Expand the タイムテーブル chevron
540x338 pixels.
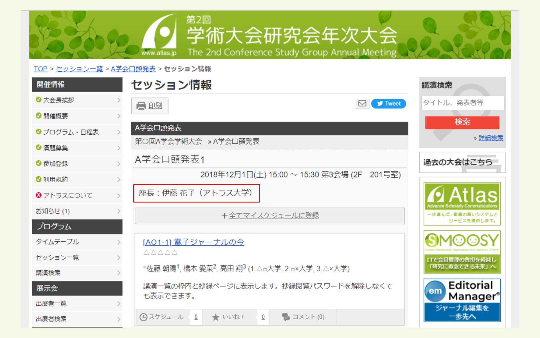(119, 242)
